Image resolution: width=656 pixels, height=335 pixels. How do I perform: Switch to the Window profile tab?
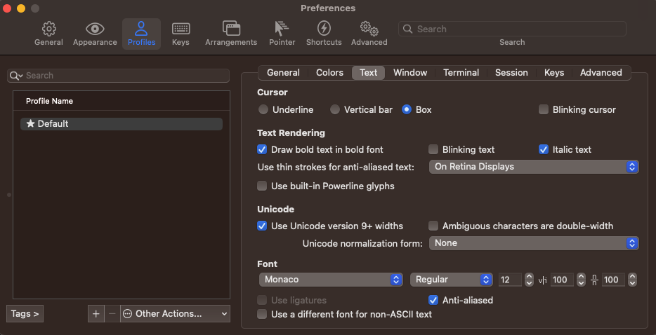tap(410, 73)
